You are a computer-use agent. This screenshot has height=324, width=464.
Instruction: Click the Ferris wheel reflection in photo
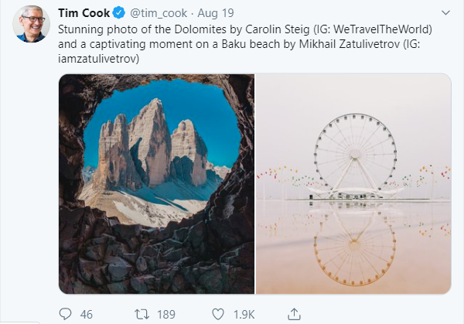pos(354,250)
